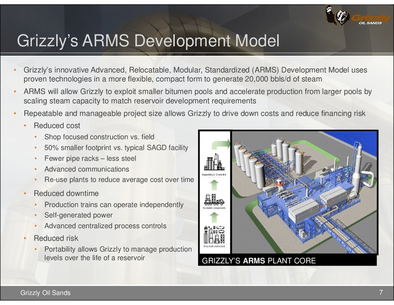Click the truckable components label
The width and height of the screenshot is (394, 305).
pyautogui.click(x=214, y=208)
